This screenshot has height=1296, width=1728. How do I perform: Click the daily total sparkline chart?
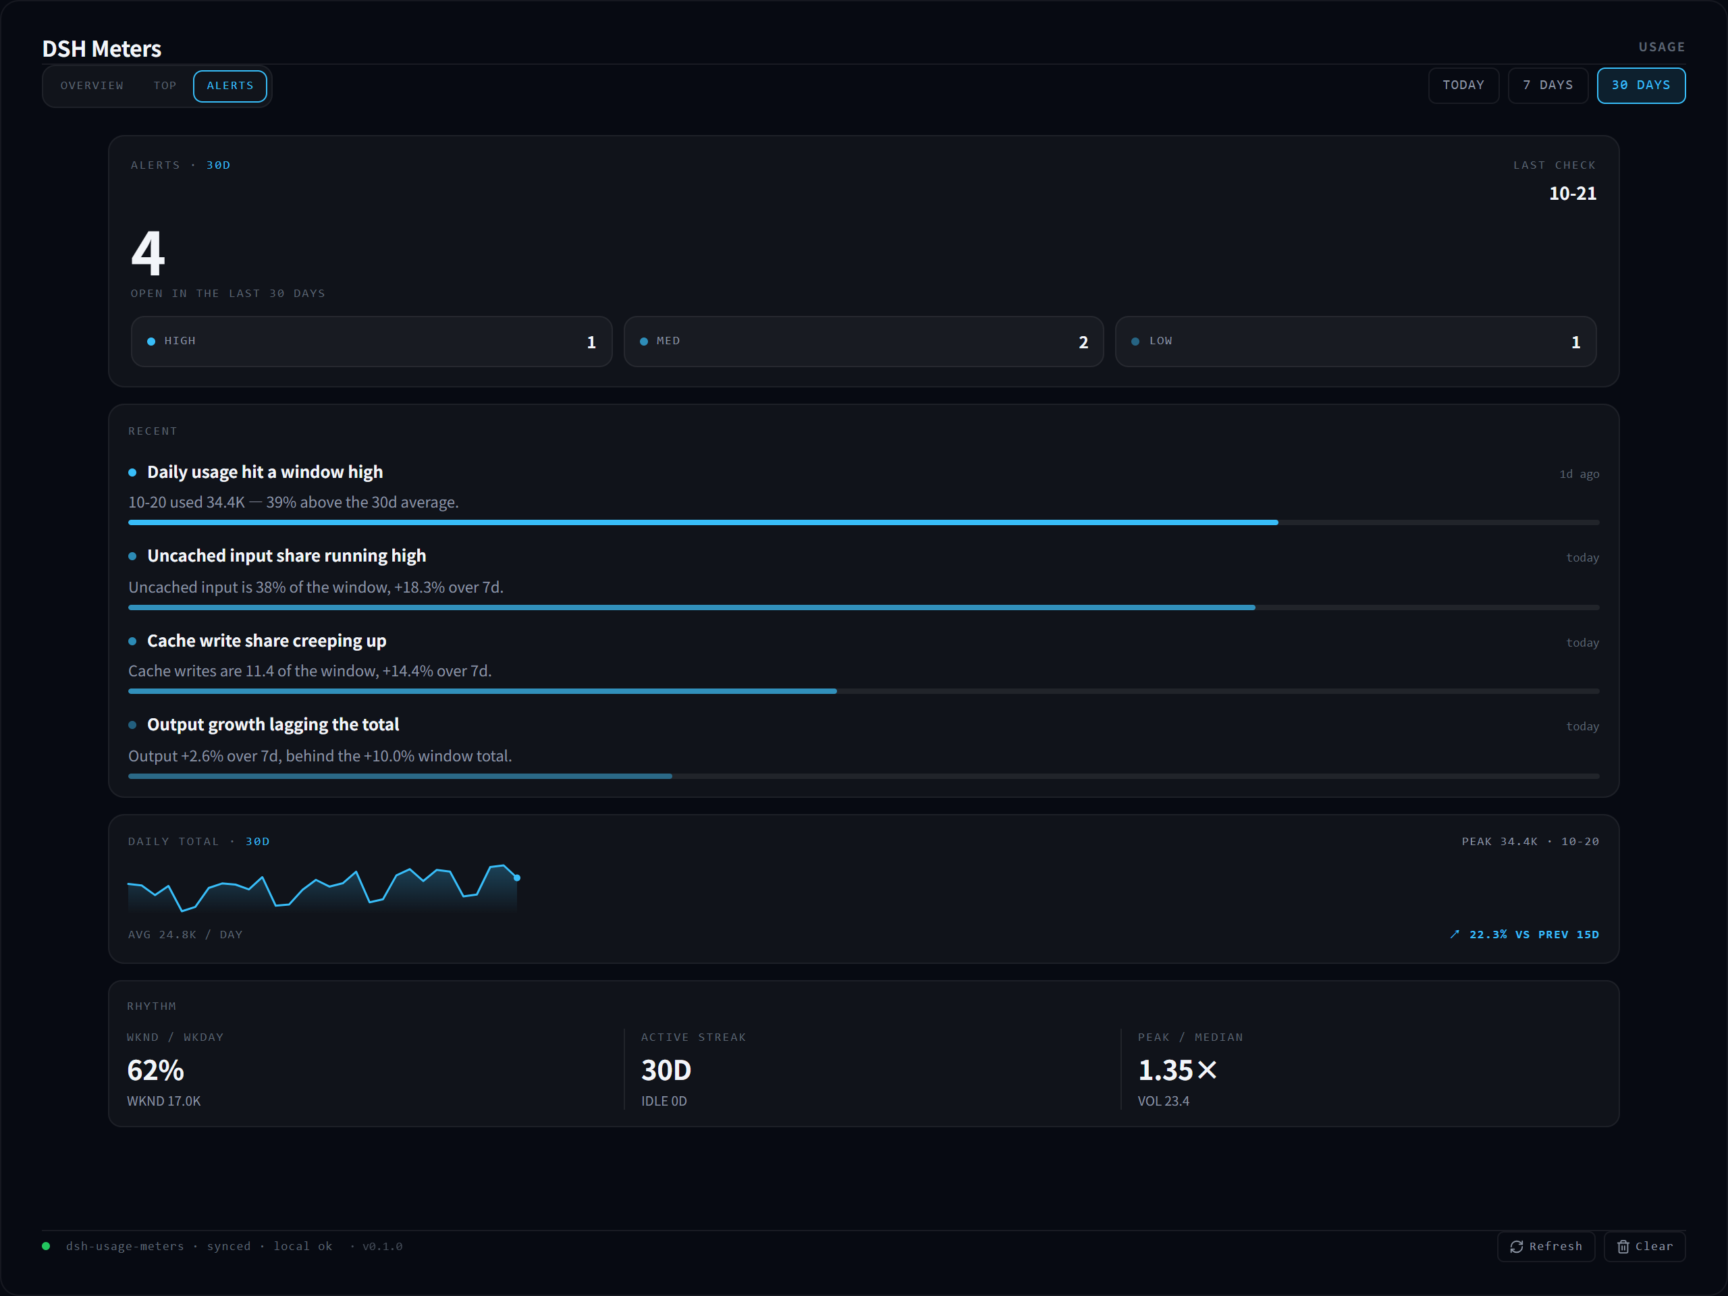[323, 888]
